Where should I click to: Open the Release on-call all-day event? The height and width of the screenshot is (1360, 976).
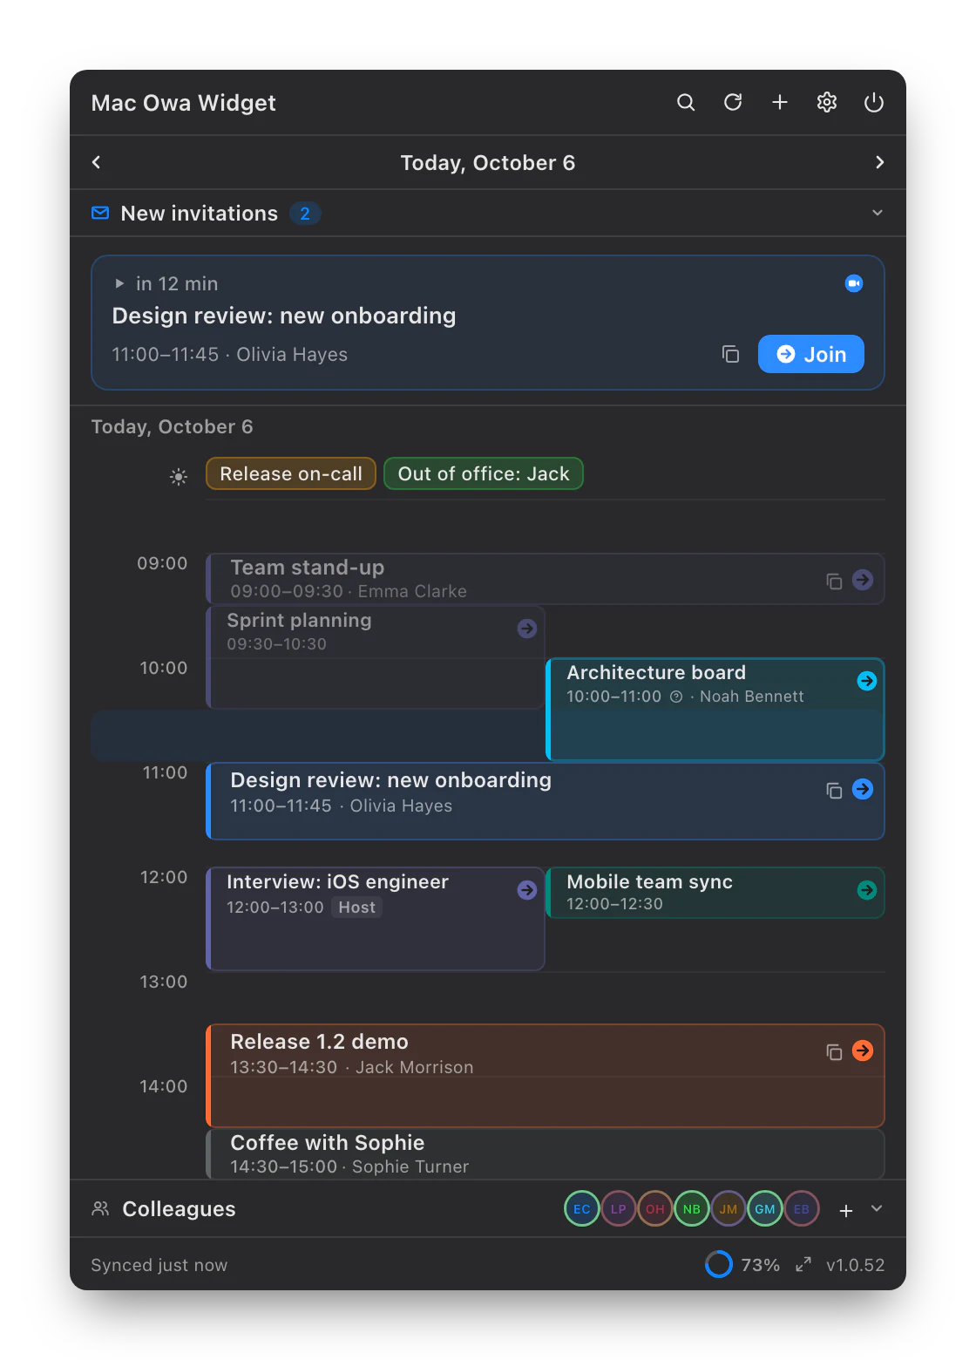point(291,473)
